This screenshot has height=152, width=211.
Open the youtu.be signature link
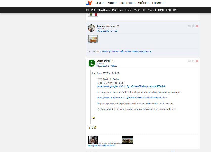(x=101, y=145)
